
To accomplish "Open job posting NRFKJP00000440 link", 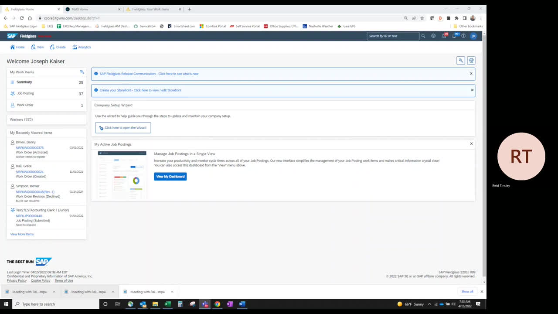I will coord(29,216).
